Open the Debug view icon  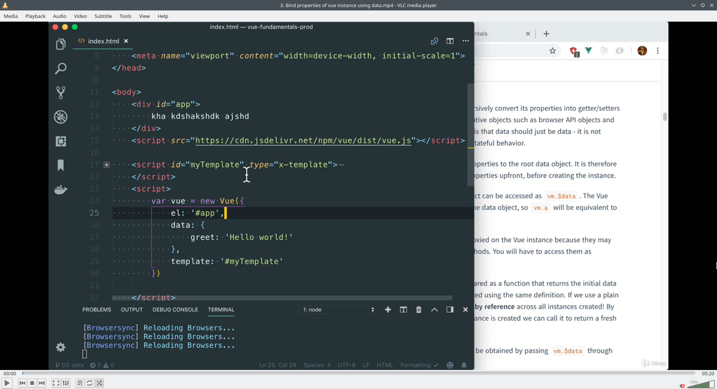click(61, 117)
